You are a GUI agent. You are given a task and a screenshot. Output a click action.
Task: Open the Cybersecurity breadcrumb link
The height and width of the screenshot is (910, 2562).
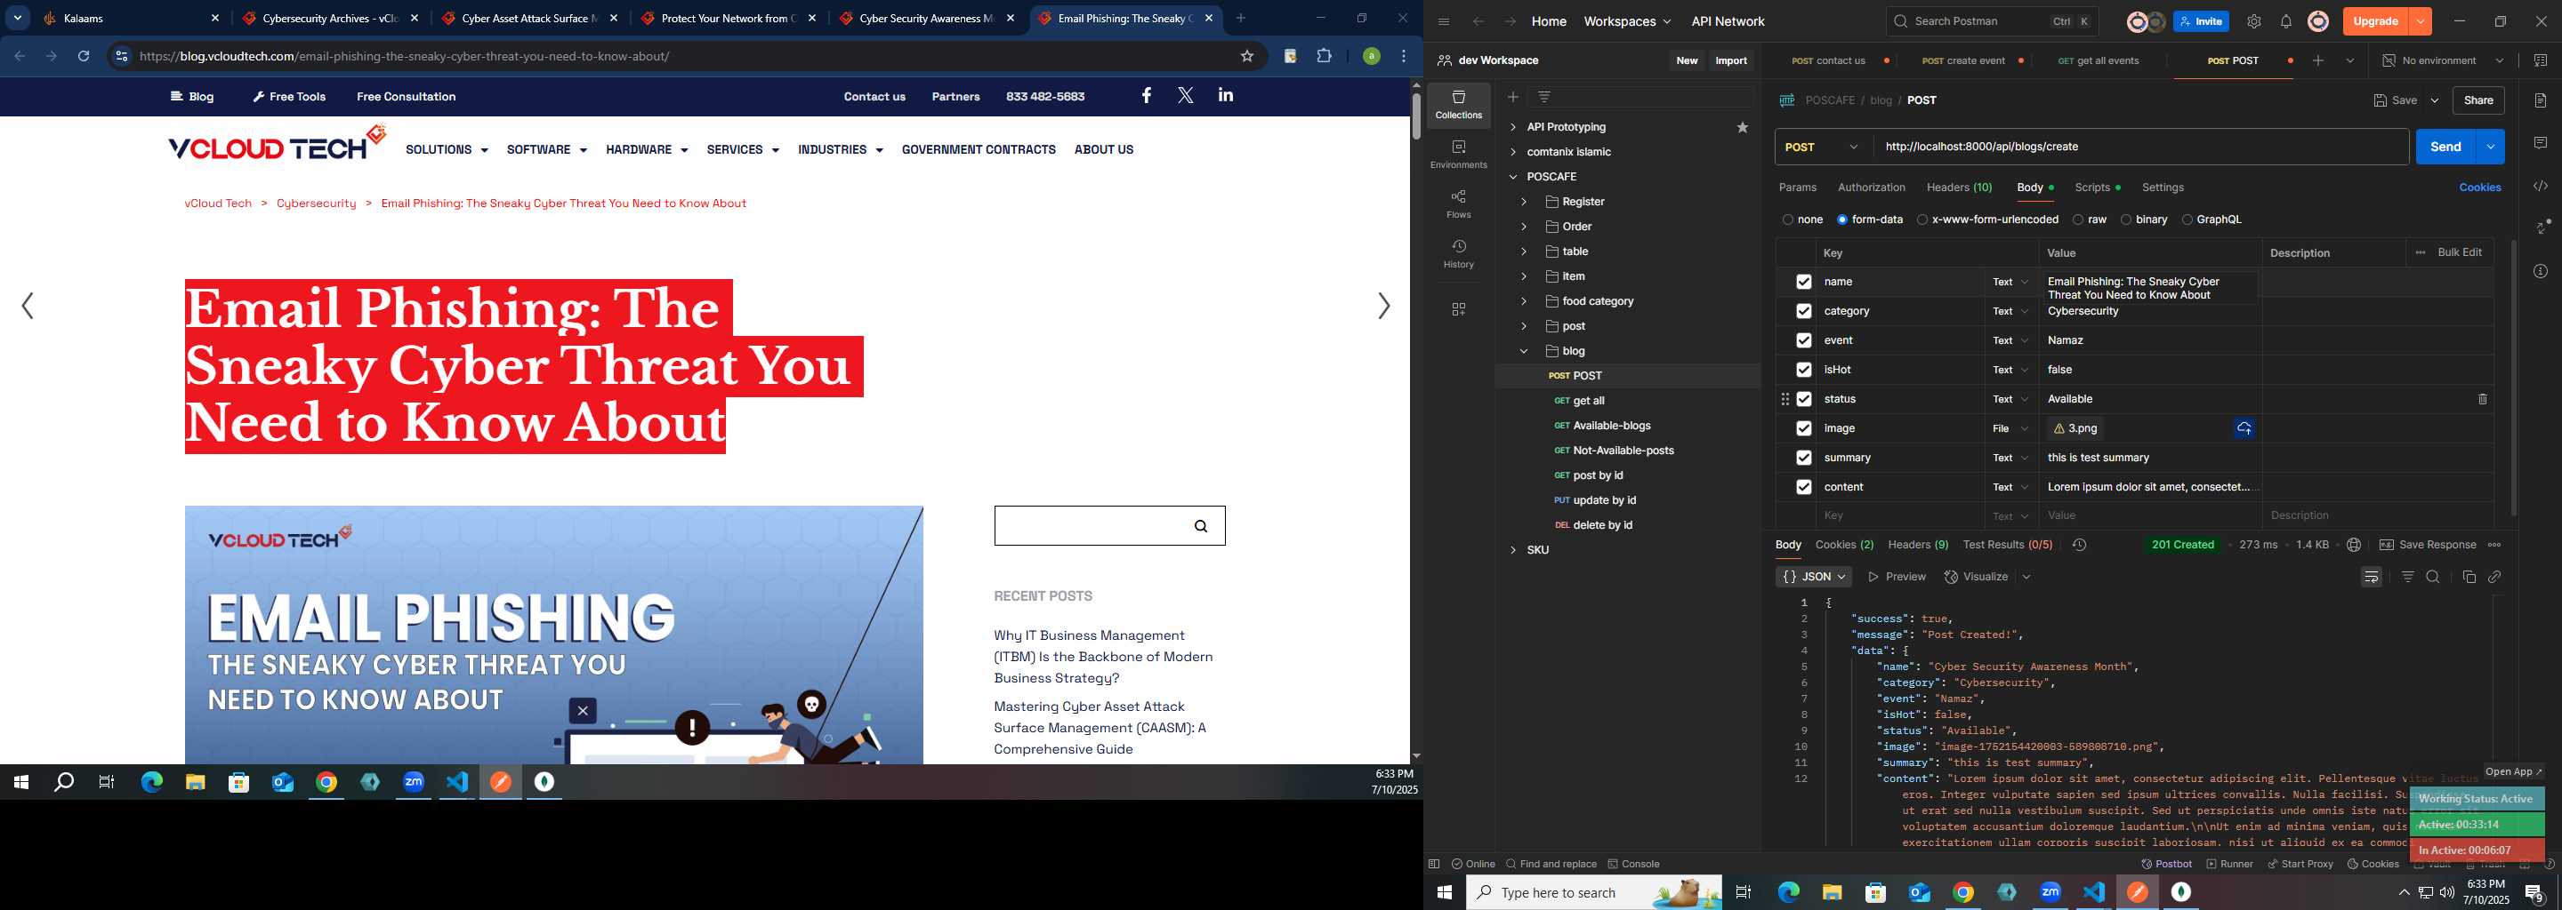pyautogui.click(x=317, y=204)
